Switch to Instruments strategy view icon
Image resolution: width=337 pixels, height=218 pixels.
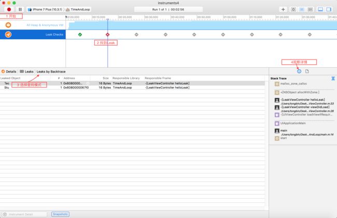click(x=302, y=9)
